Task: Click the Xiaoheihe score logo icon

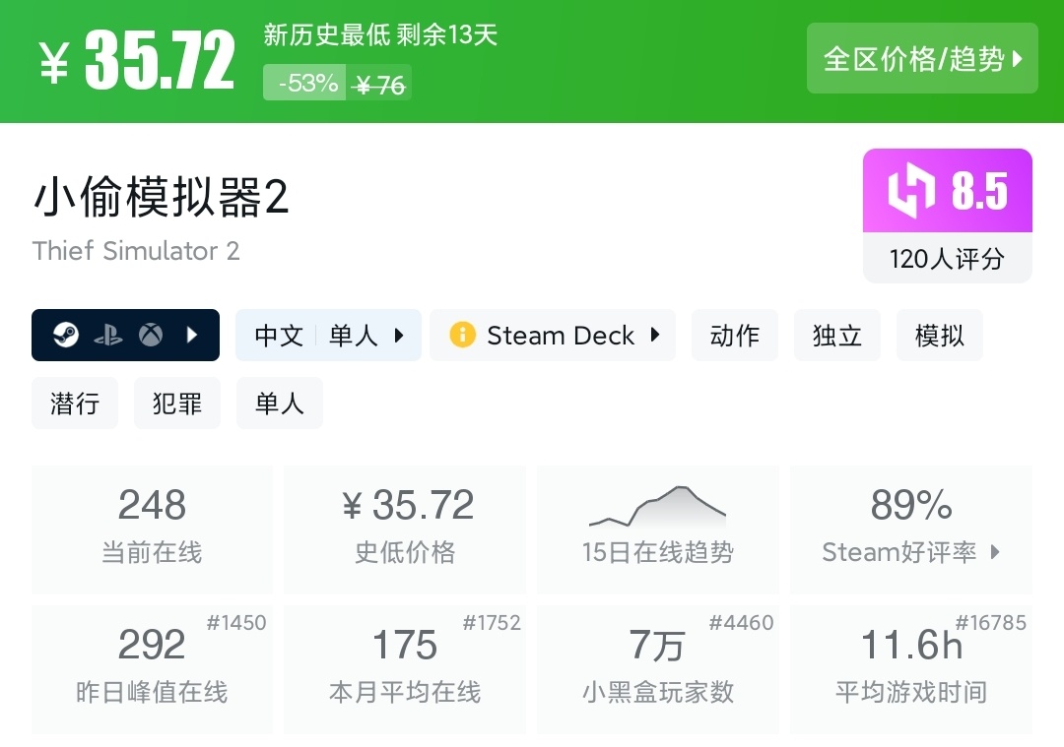Action: [911, 191]
